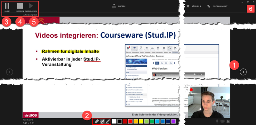The width and height of the screenshot is (256, 125).
Task: Click the webcam preview thumbnail
Action: (209, 102)
